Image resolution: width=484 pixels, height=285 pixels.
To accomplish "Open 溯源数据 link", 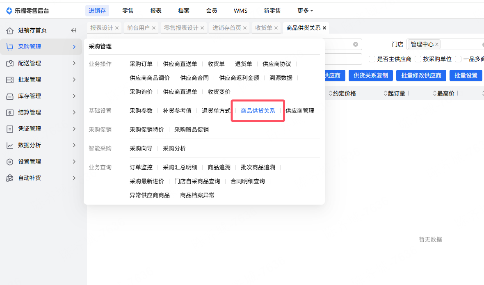I will (x=281, y=78).
